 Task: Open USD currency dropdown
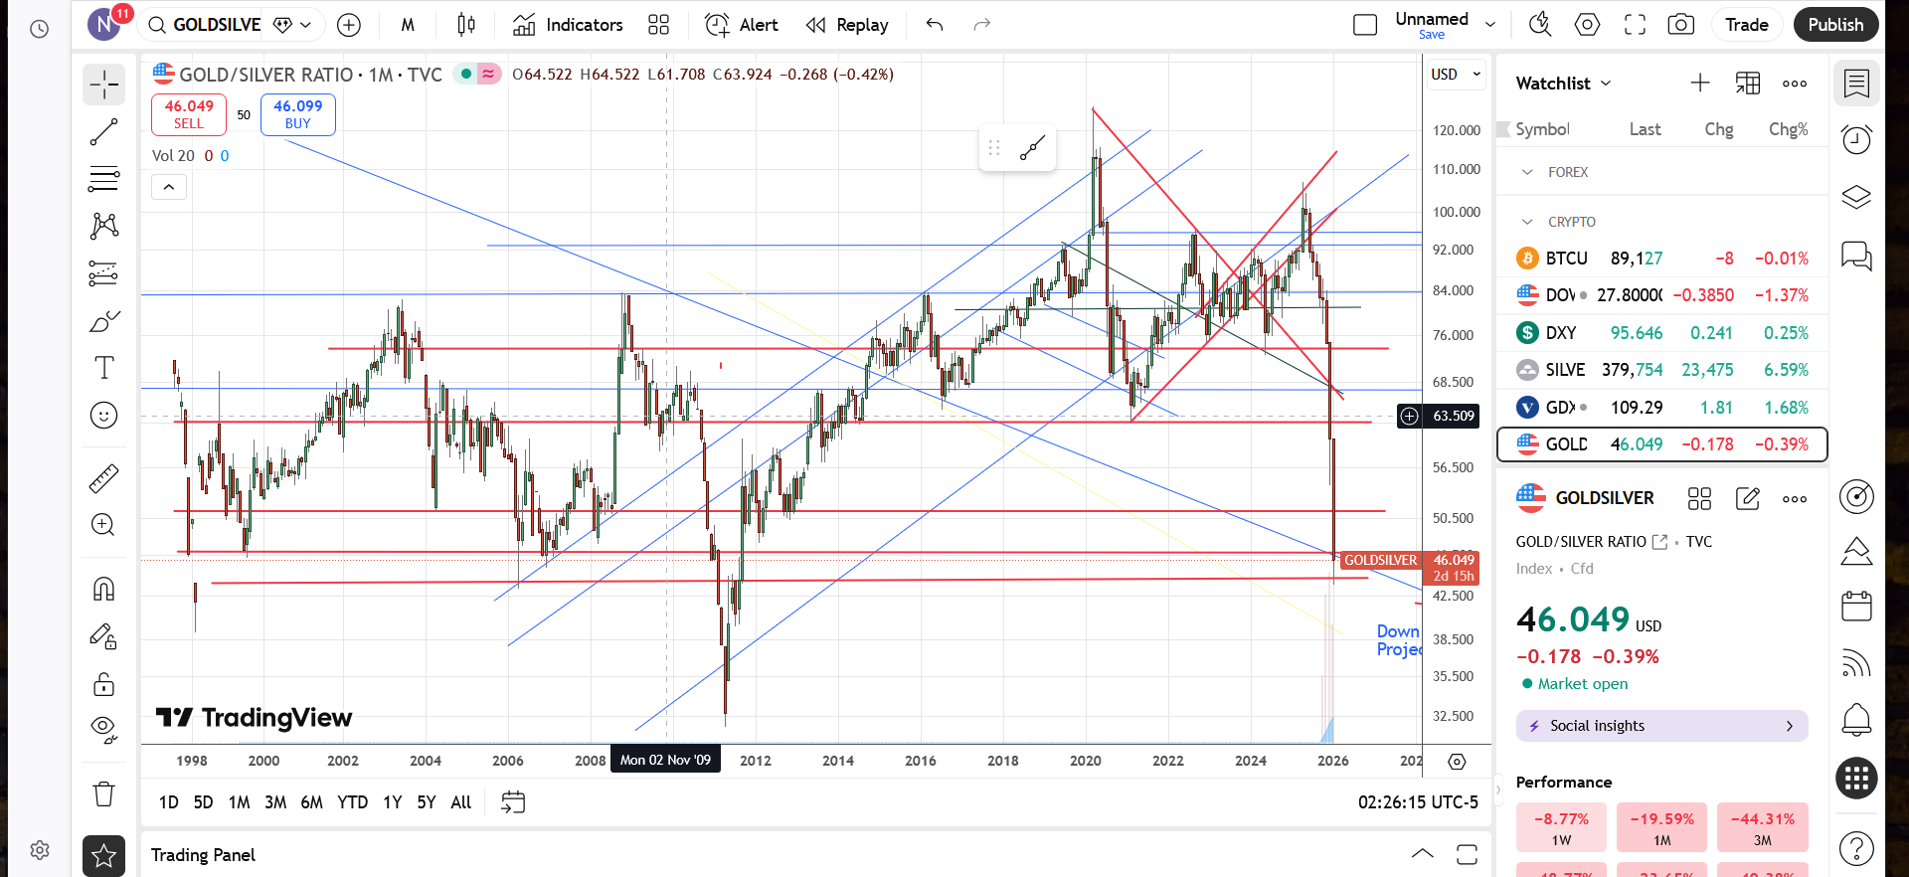[x=1456, y=75]
